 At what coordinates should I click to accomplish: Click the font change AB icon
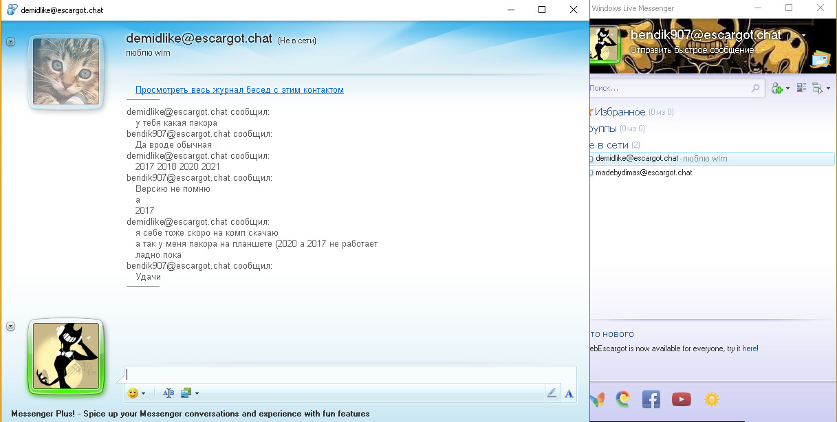coord(169,393)
